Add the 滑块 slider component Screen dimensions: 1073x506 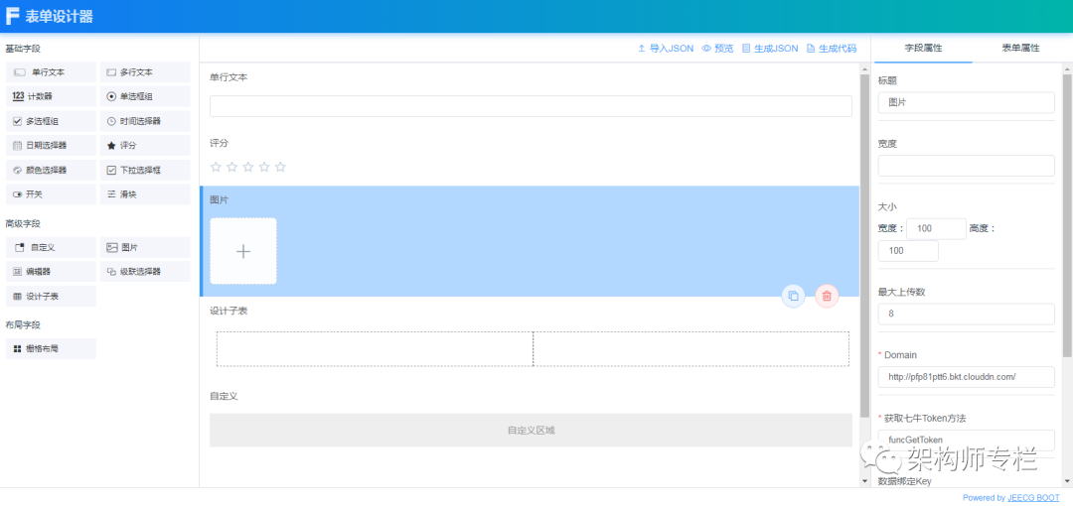click(x=145, y=194)
